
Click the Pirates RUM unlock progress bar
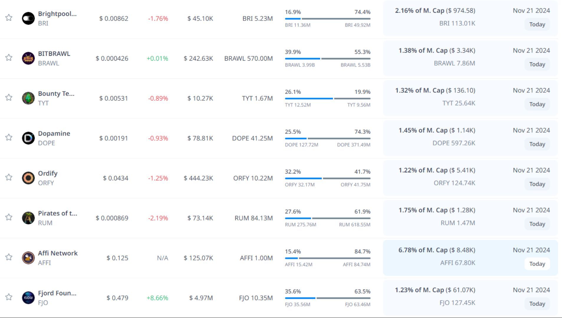coord(327,218)
